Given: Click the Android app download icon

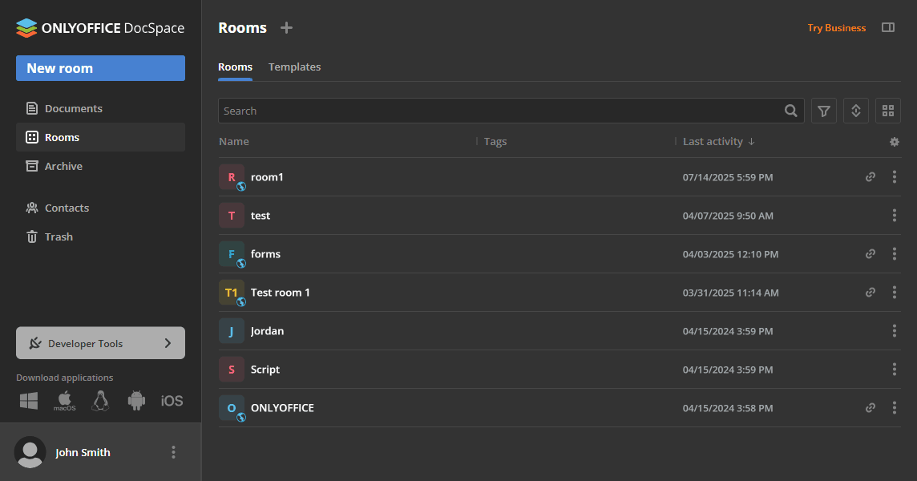Looking at the screenshot, I should pos(136,401).
